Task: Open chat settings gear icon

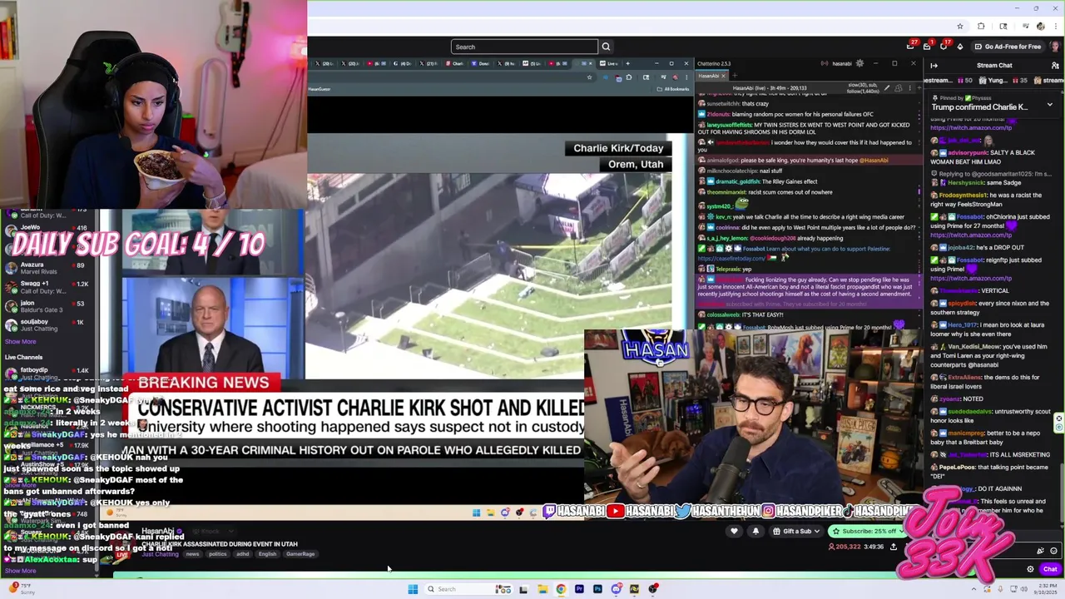Action: coord(1030,569)
